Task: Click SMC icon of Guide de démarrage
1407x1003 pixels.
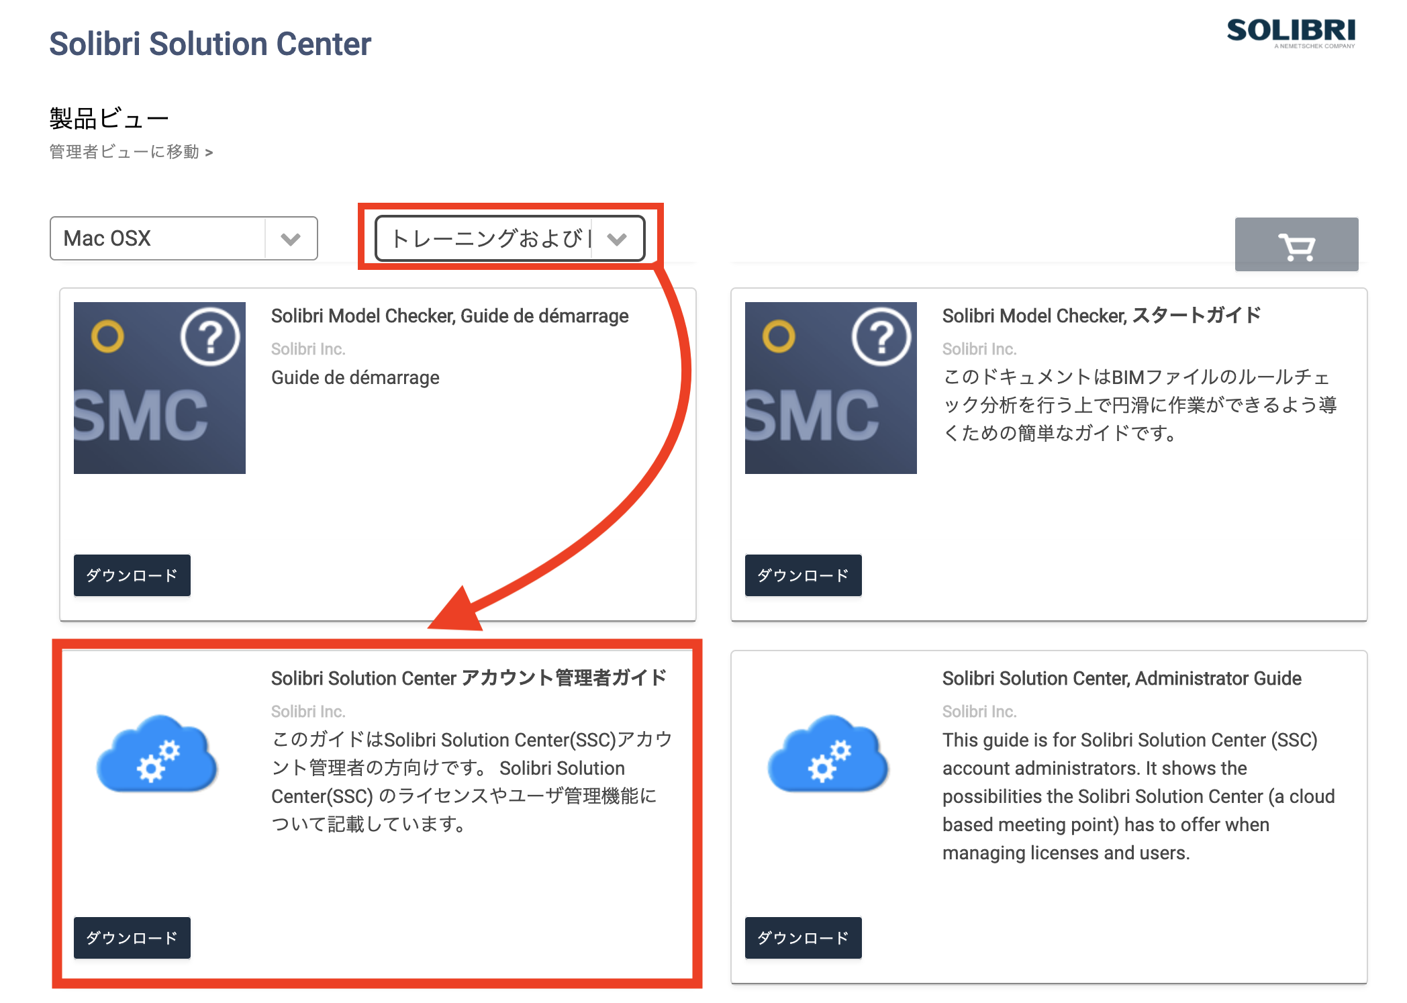Action: pyautogui.click(x=160, y=388)
